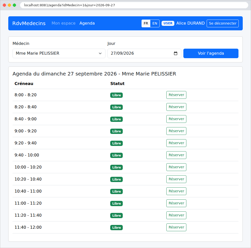251x248 pixels.
Task: Click the Statut column header
Action: pyautogui.click(x=117, y=84)
